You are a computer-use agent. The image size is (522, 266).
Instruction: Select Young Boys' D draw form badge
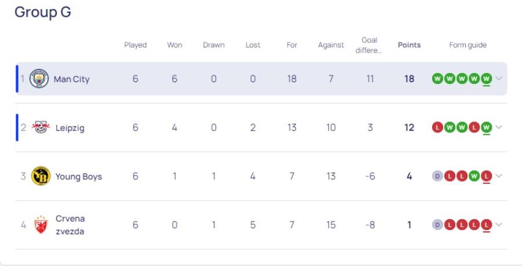437,176
